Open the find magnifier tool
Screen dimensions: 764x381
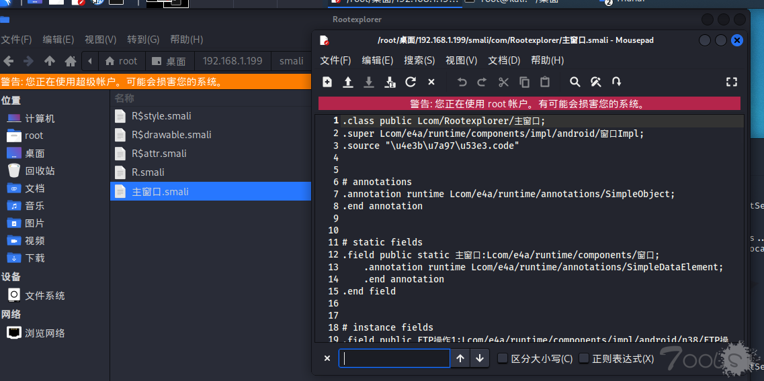[575, 82]
